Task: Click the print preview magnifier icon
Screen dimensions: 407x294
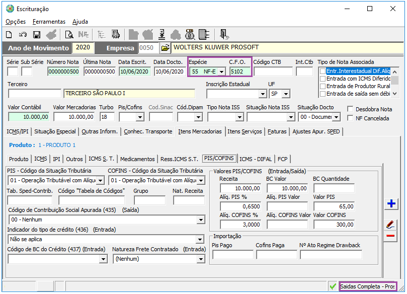Action: (x=69, y=35)
